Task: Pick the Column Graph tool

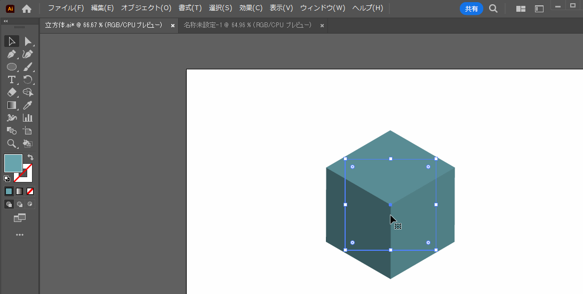Action: 28,118
